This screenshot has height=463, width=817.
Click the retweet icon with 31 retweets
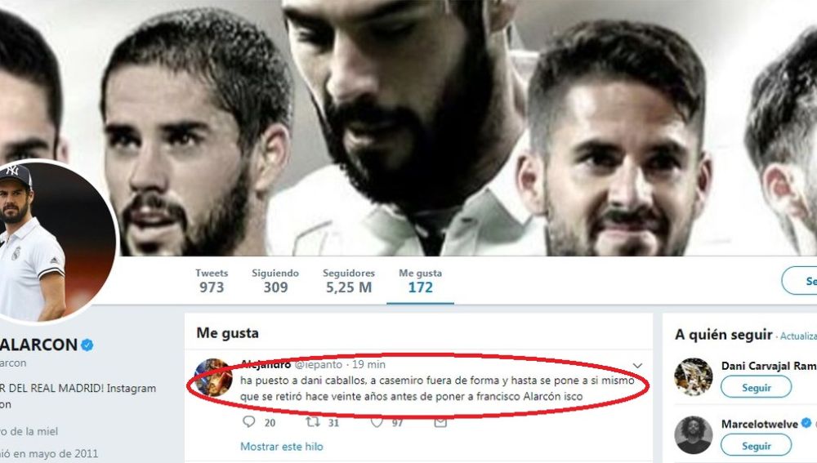[x=313, y=421]
